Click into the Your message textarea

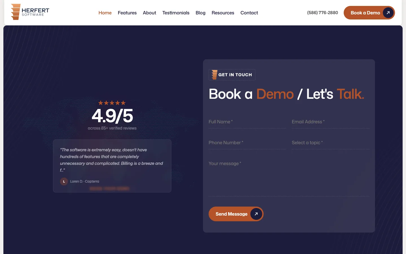[289, 177]
